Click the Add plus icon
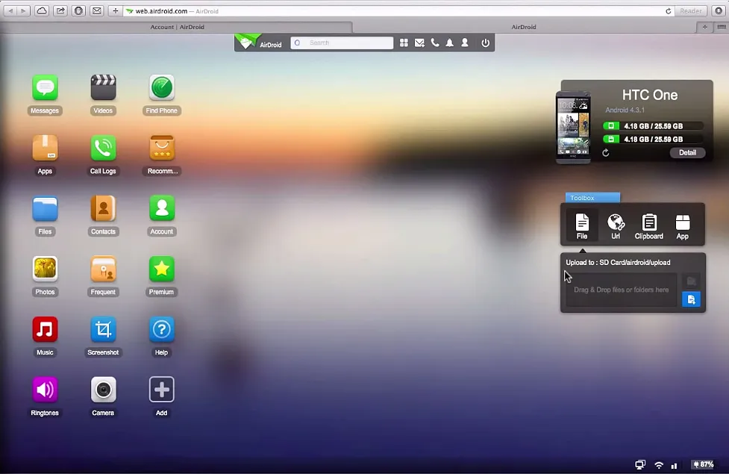The image size is (729, 474). [x=162, y=390]
